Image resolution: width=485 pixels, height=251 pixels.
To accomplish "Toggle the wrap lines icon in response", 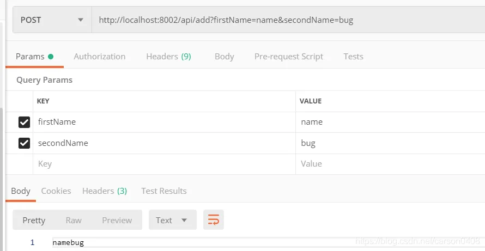I will [x=214, y=220].
